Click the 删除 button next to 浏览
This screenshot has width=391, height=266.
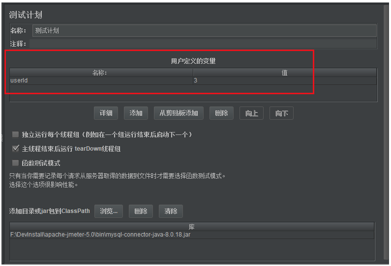pos(141,211)
